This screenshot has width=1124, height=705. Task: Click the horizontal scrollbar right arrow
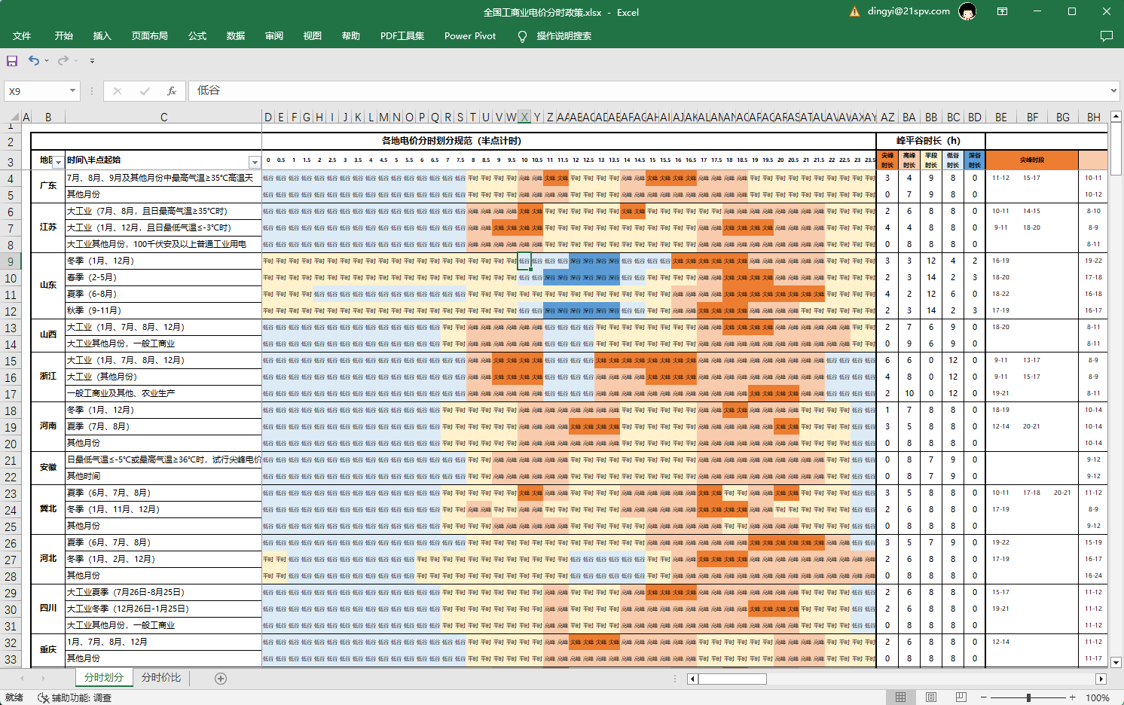click(1101, 679)
